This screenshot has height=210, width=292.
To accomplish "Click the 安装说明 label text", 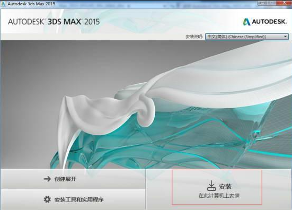I will (x=194, y=37).
